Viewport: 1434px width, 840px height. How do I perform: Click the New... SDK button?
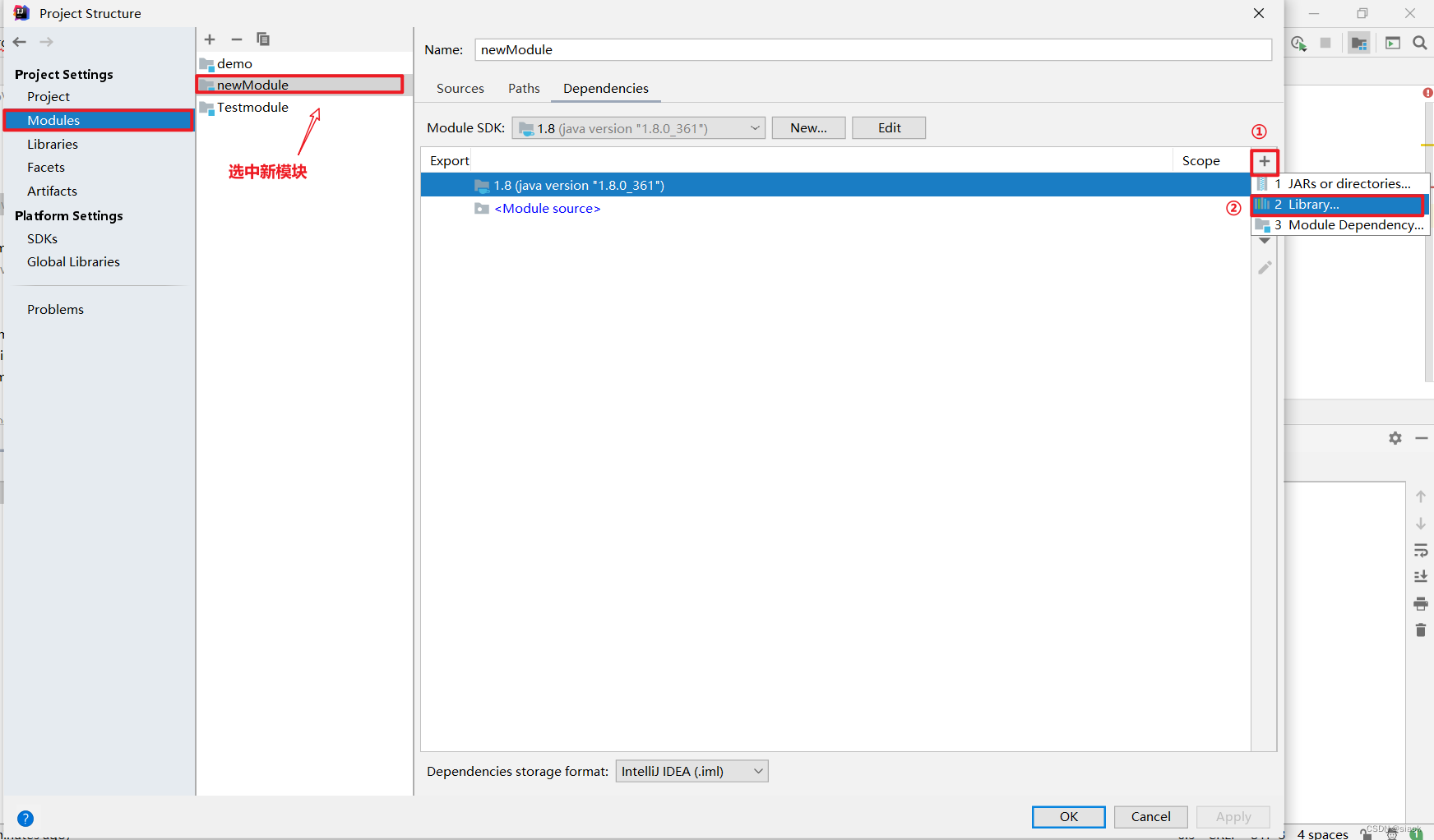coord(808,128)
